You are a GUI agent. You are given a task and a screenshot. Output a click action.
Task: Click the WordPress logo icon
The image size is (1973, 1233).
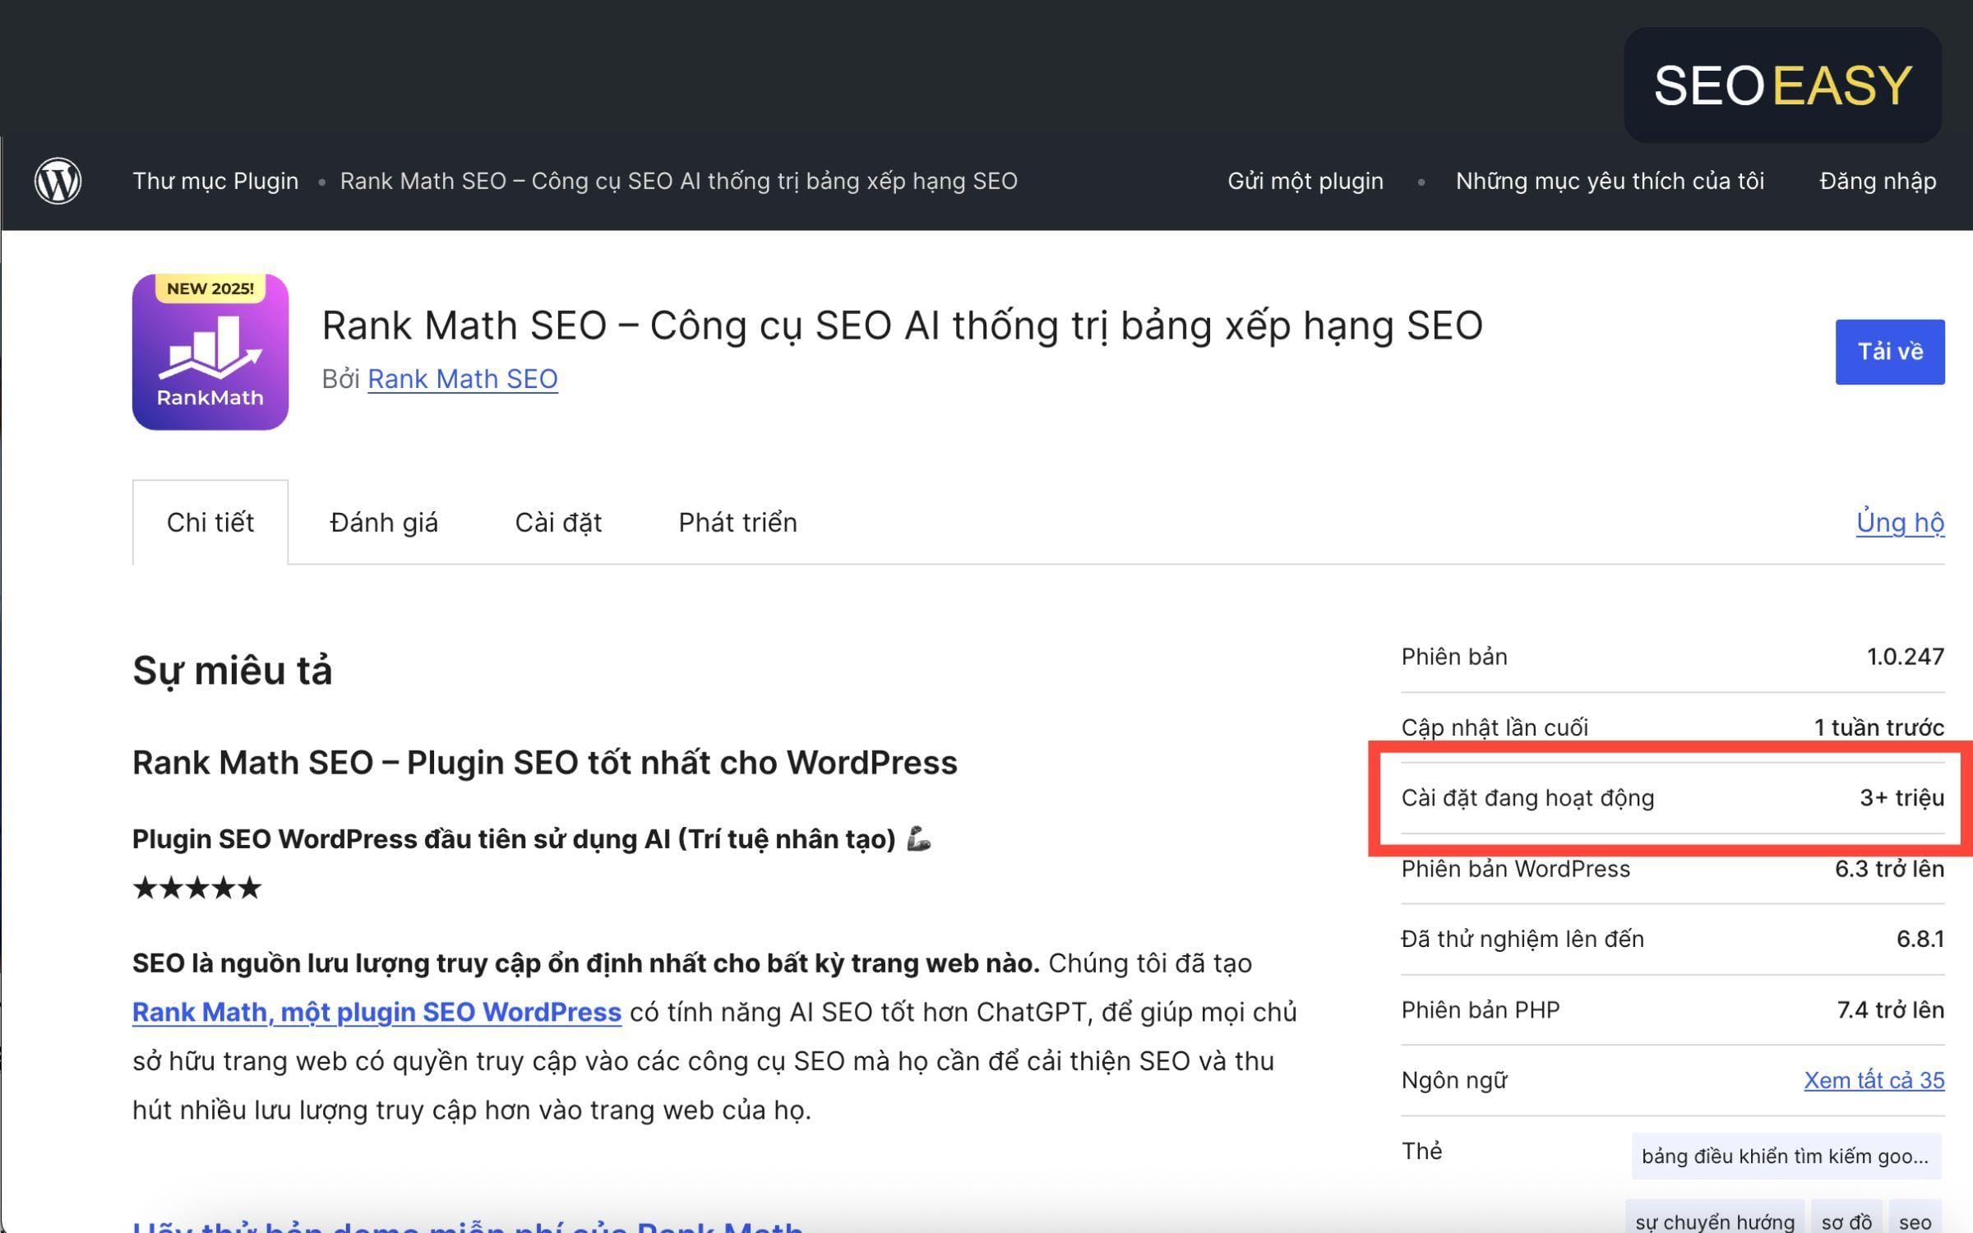coord(58,181)
